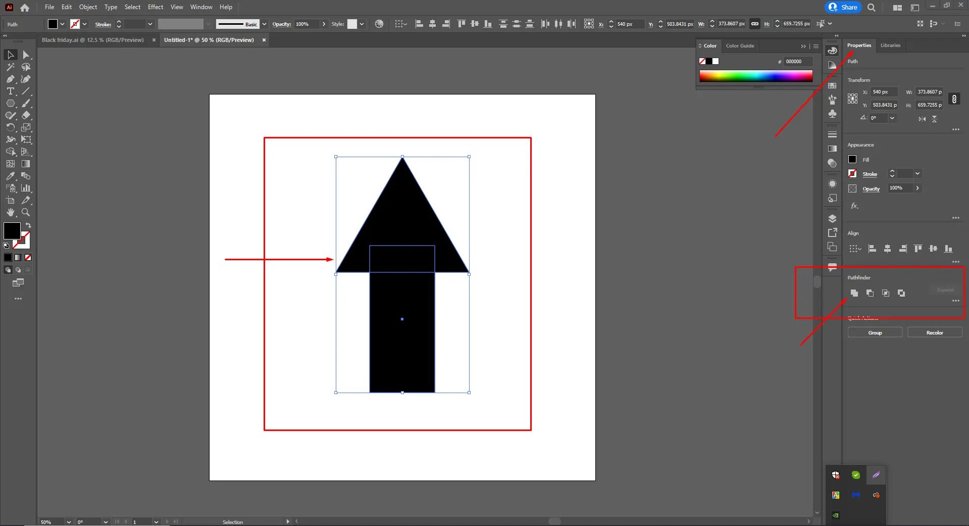Click the Pathfinder Unite icon
The width and height of the screenshot is (969, 526).
pyautogui.click(x=854, y=293)
